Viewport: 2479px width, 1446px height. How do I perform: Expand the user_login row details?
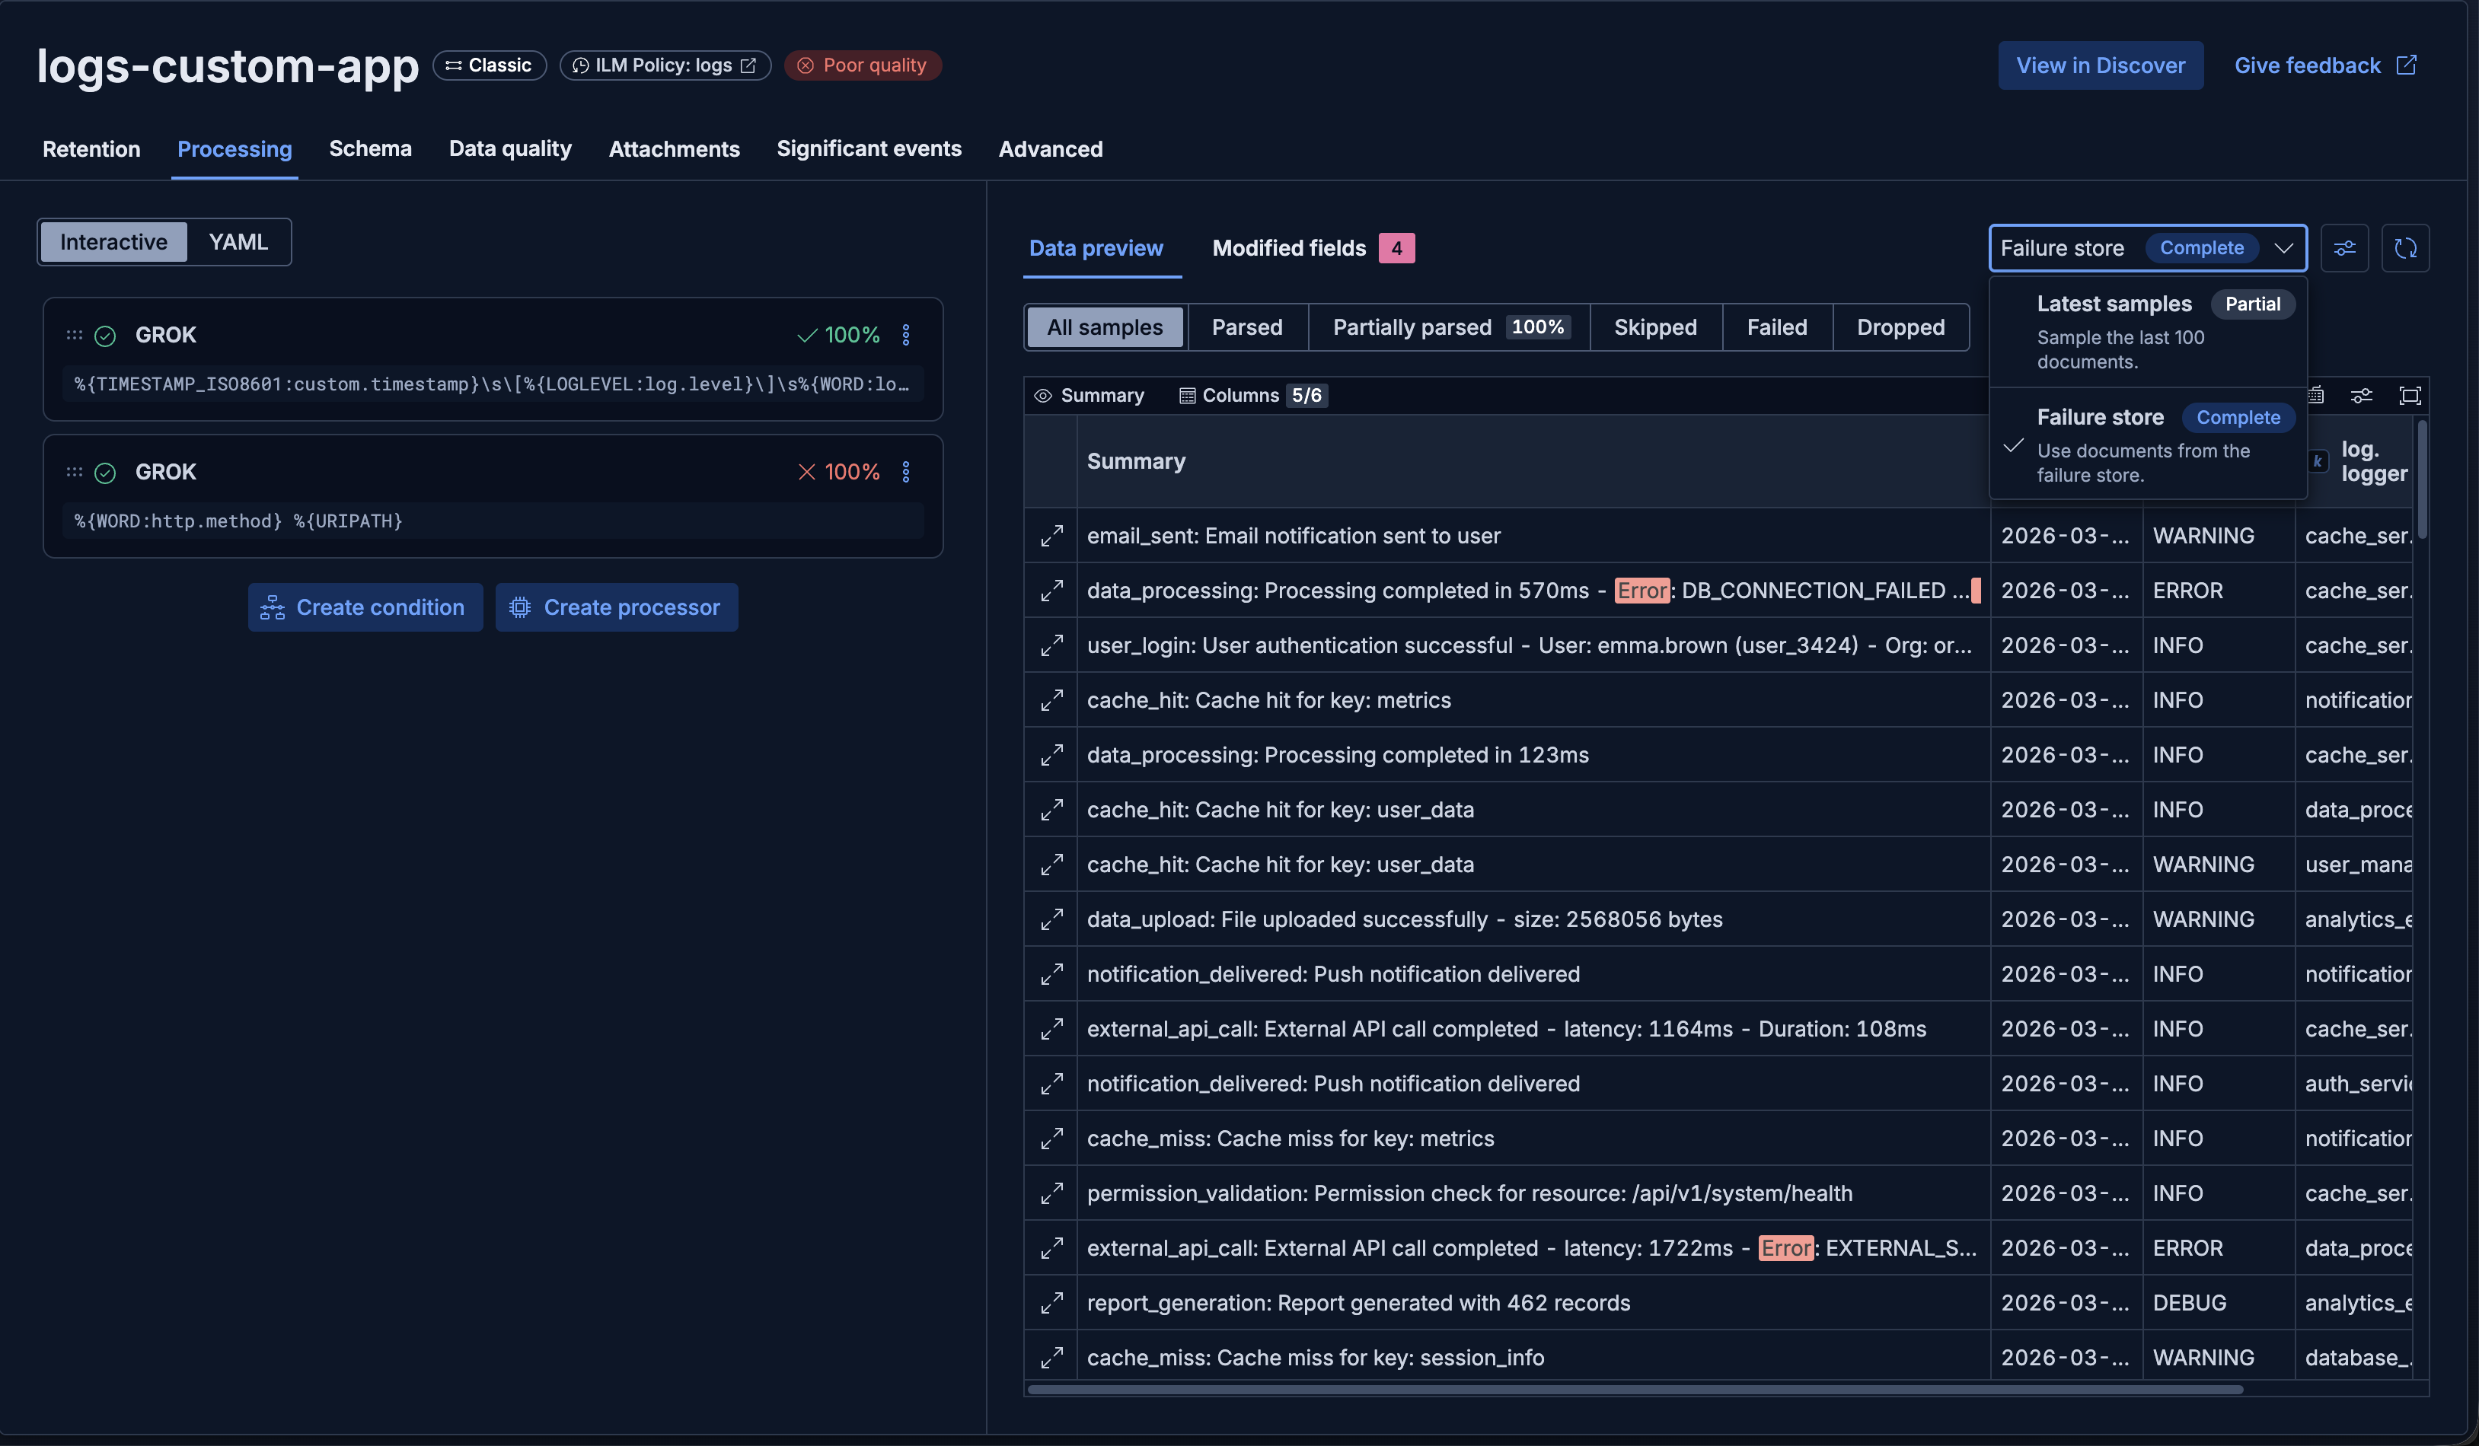(x=1051, y=646)
